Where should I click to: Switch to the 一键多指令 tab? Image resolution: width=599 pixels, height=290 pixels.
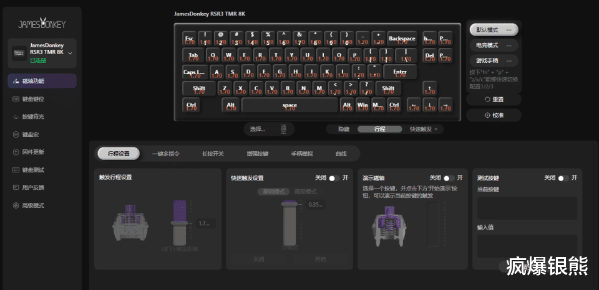[166, 154]
